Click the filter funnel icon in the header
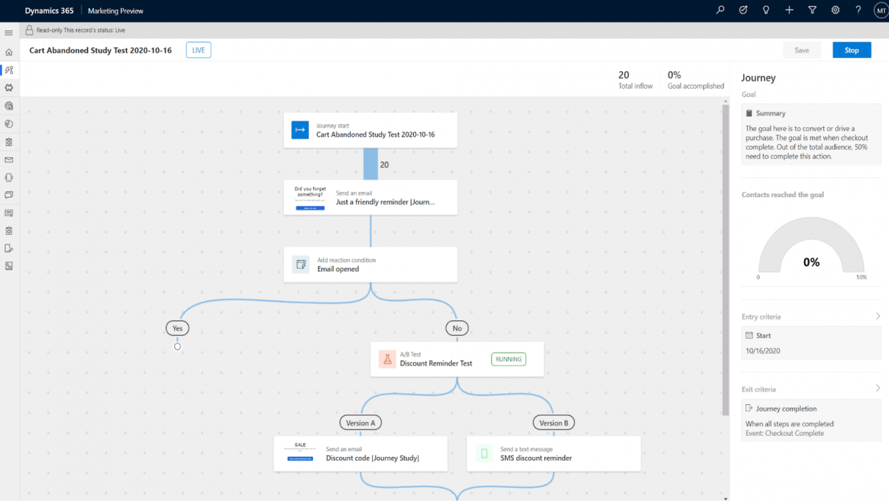 point(812,10)
